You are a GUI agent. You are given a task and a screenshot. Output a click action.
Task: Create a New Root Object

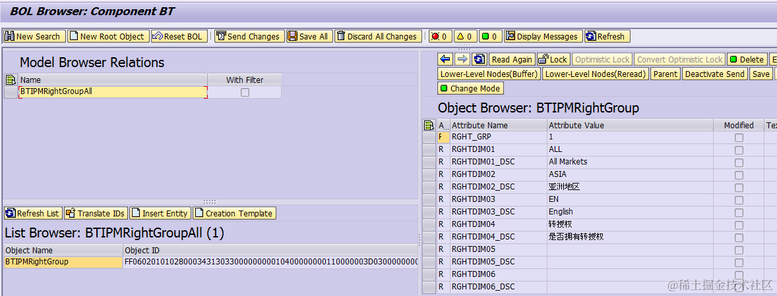tap(108, 37)
